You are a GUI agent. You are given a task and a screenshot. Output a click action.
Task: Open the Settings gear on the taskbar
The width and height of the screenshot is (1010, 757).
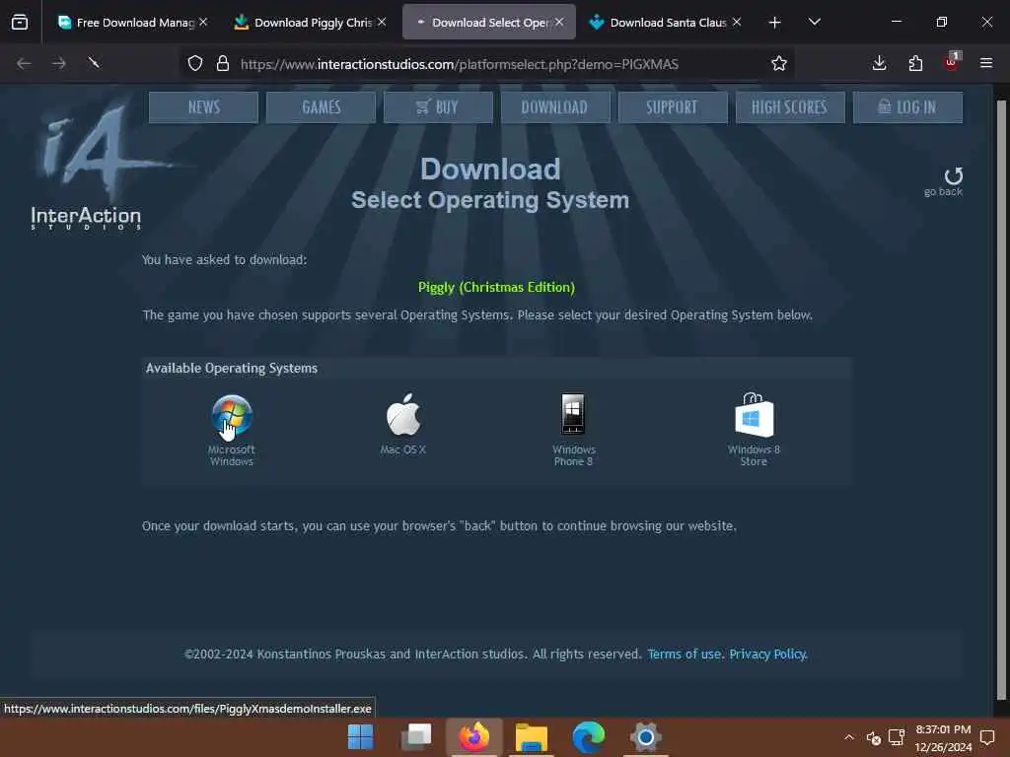645,737
